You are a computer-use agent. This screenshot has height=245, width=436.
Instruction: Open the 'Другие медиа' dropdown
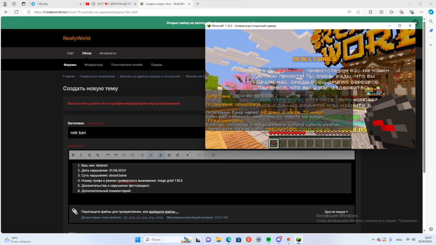point(336,211)
